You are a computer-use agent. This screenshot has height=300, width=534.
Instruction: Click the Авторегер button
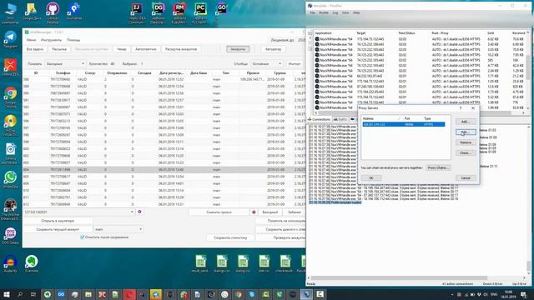(x=273, y=49)
